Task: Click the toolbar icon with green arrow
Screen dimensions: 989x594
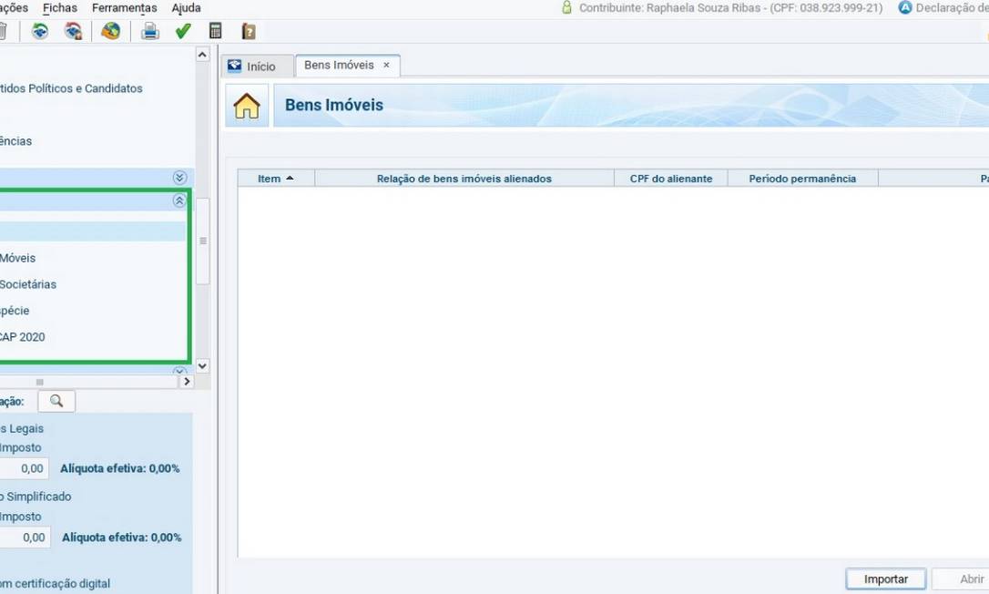Action: click(39, 31)
